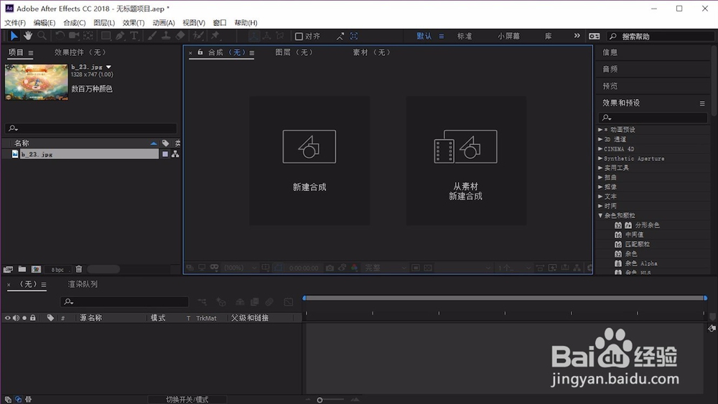Click the snap collapse icon next to 对齐
718x404 pixels.
[340, 36]
